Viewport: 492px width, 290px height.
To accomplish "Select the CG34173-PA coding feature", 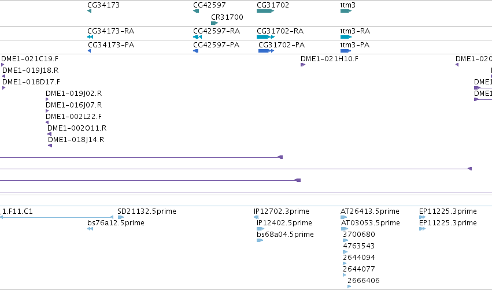I will tap(90, 51).
